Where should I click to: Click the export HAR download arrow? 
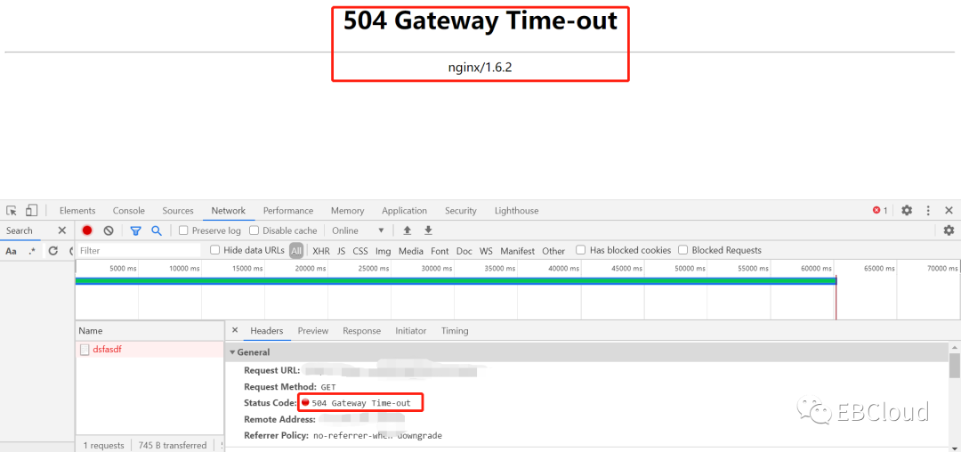coord(428,230)
